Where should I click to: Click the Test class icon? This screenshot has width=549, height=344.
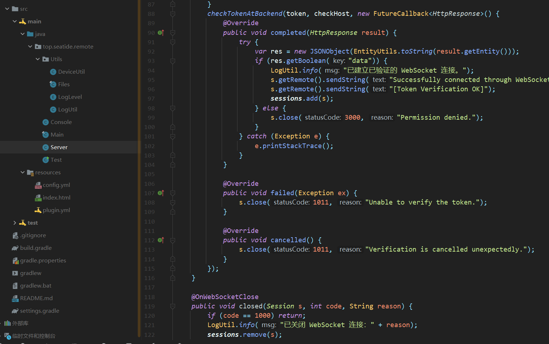tap(46, 160)
